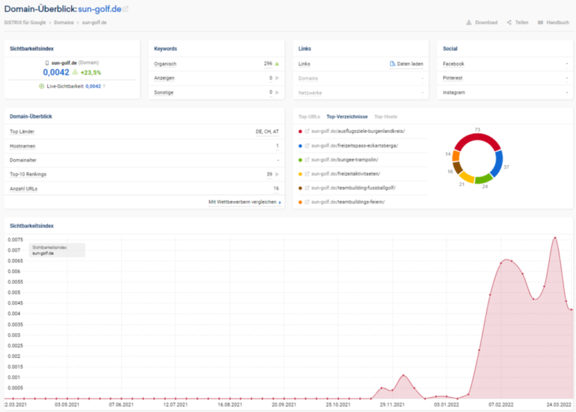The image size is (576, 412).
Task: Open external link icon for teambuilding-fussballgolf
Action: 307,188
